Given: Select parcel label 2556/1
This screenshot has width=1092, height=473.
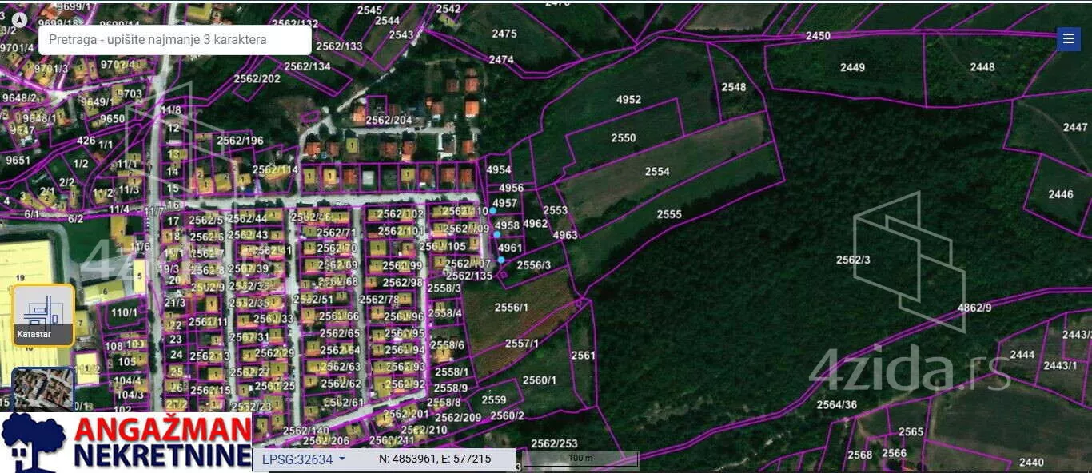Looking at the screenshot, I should pos(512,308).
